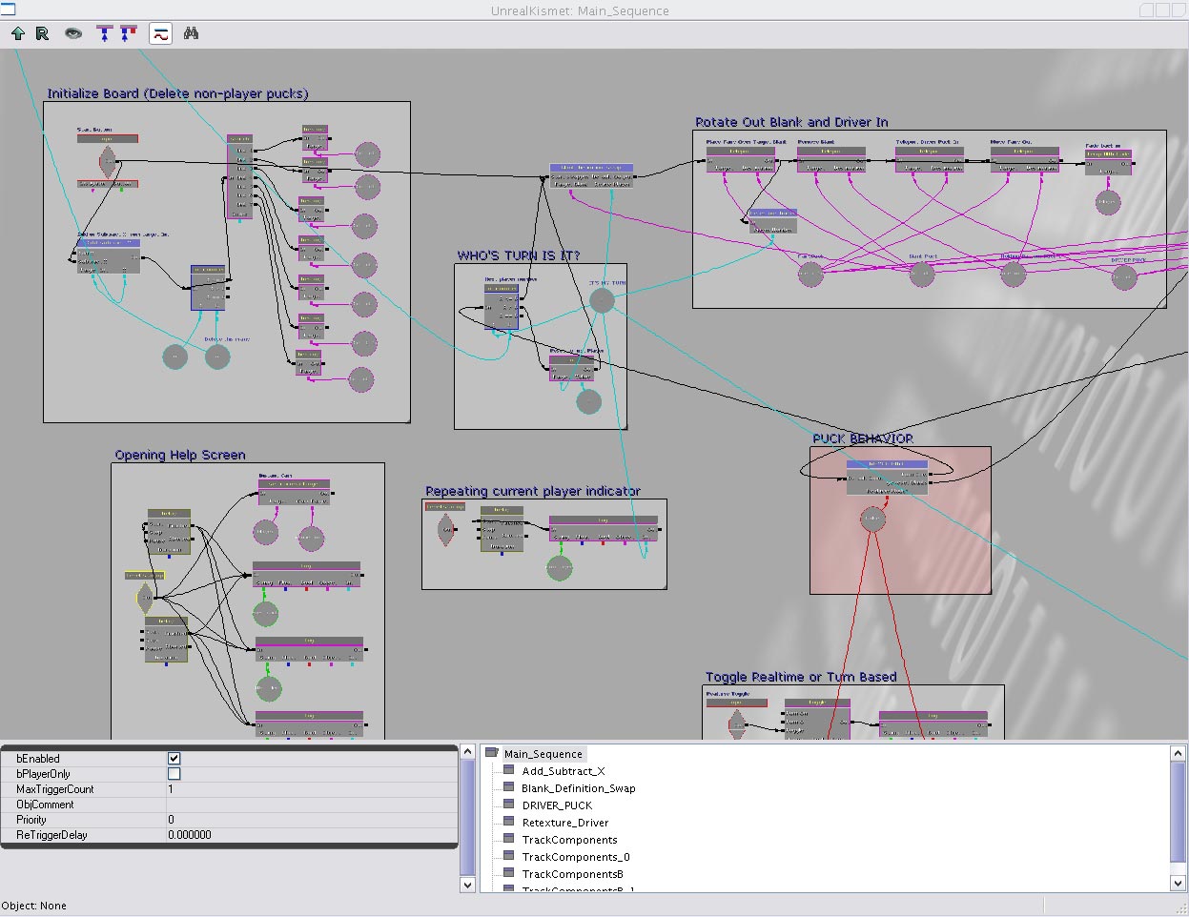This screenshot has height=917, width=1189.
Task: Select Main_Sequence root in tree
Action: [543, 754]
